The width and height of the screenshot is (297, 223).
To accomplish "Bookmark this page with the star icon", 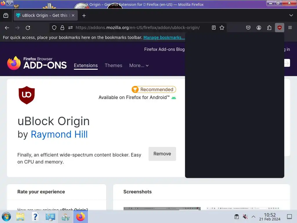I will point(222,28).
